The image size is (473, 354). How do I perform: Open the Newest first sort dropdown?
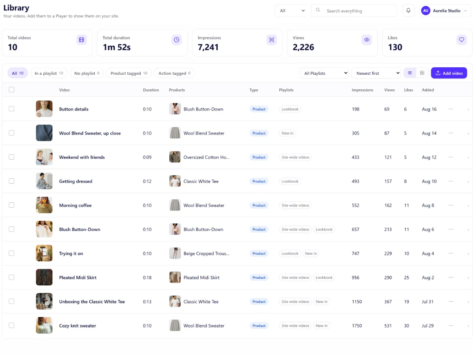[x=376, y=73]
